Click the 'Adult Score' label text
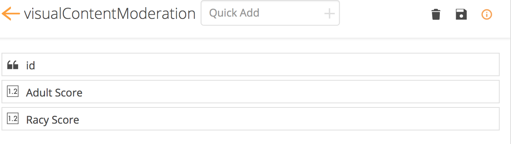Image resolution: width=511 pixels, height=144 pixels. tap(54, 93)
